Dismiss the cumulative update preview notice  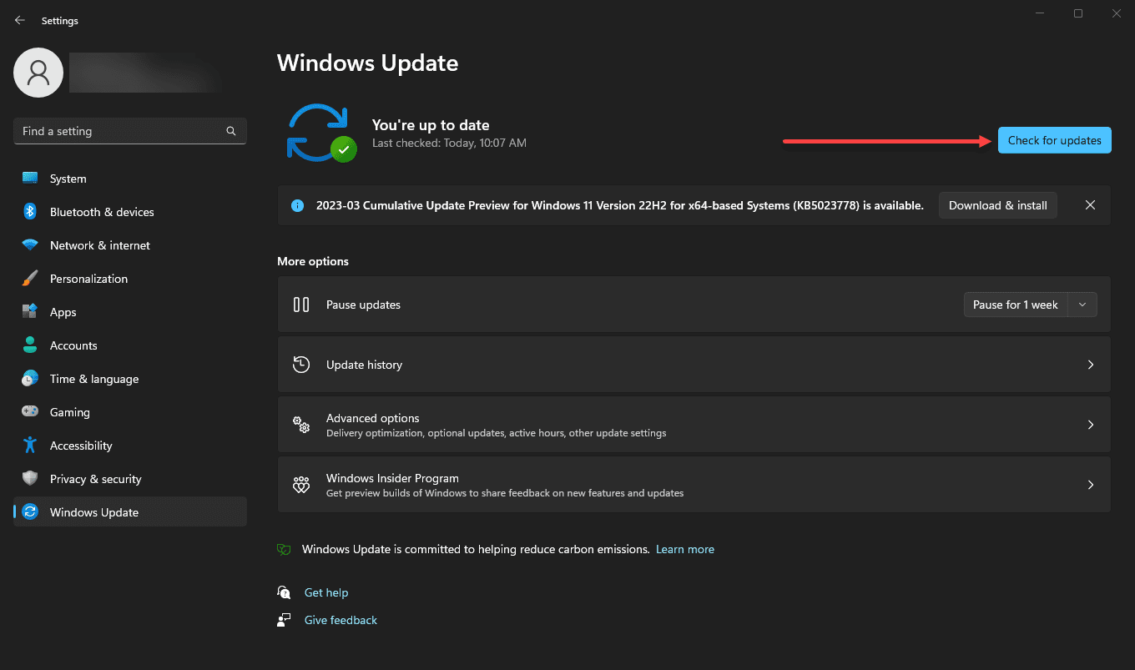coord(1090,205)
